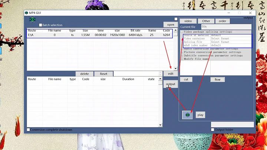Viewport: 267px width, 150px height.
Task: Select the E:\A file row entry
Action: tap(100, 35)
